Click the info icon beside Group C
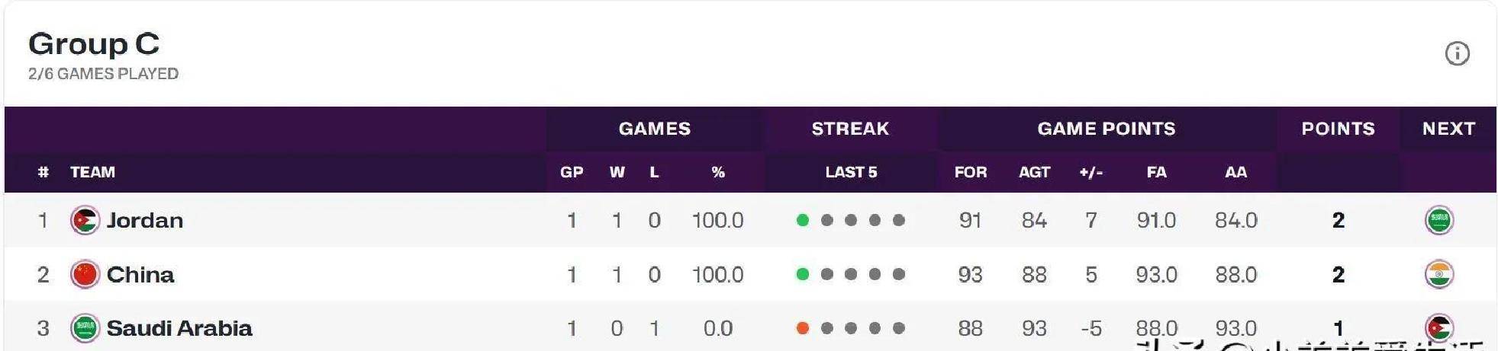Image resolution: width=1498 pixels, height=351 pixels. pos(1457,53)
